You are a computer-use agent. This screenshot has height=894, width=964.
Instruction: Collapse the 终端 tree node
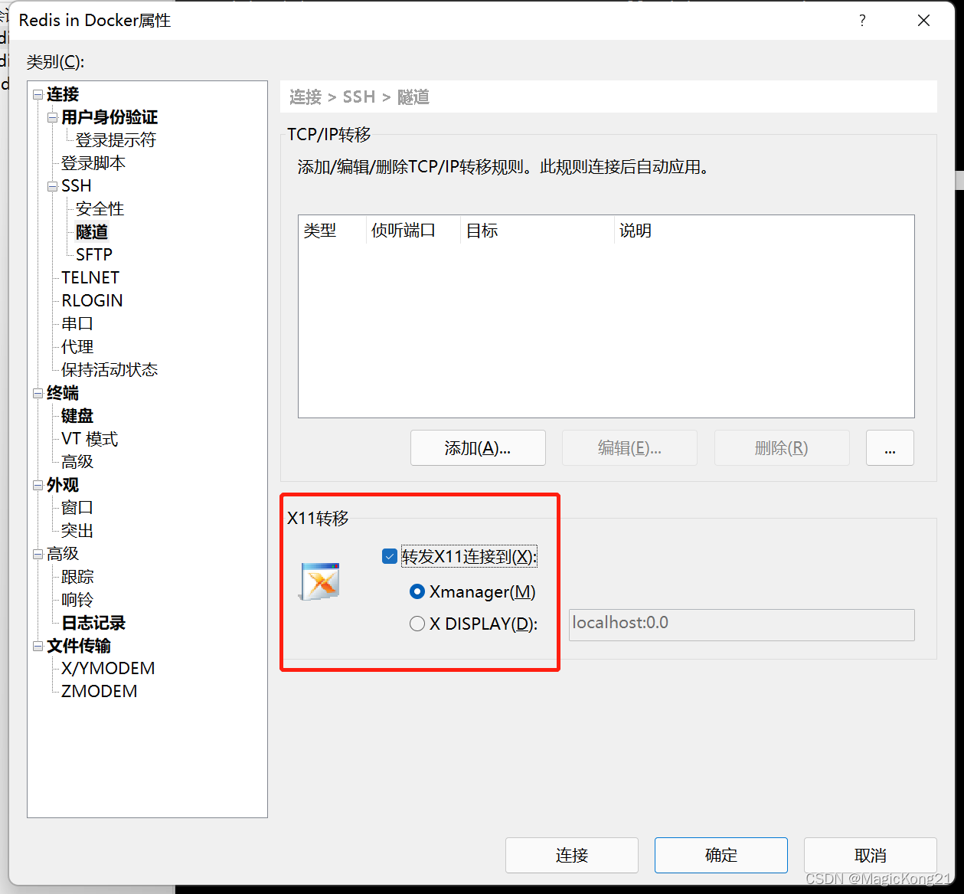pyautogui.click(x=38, y=393)
